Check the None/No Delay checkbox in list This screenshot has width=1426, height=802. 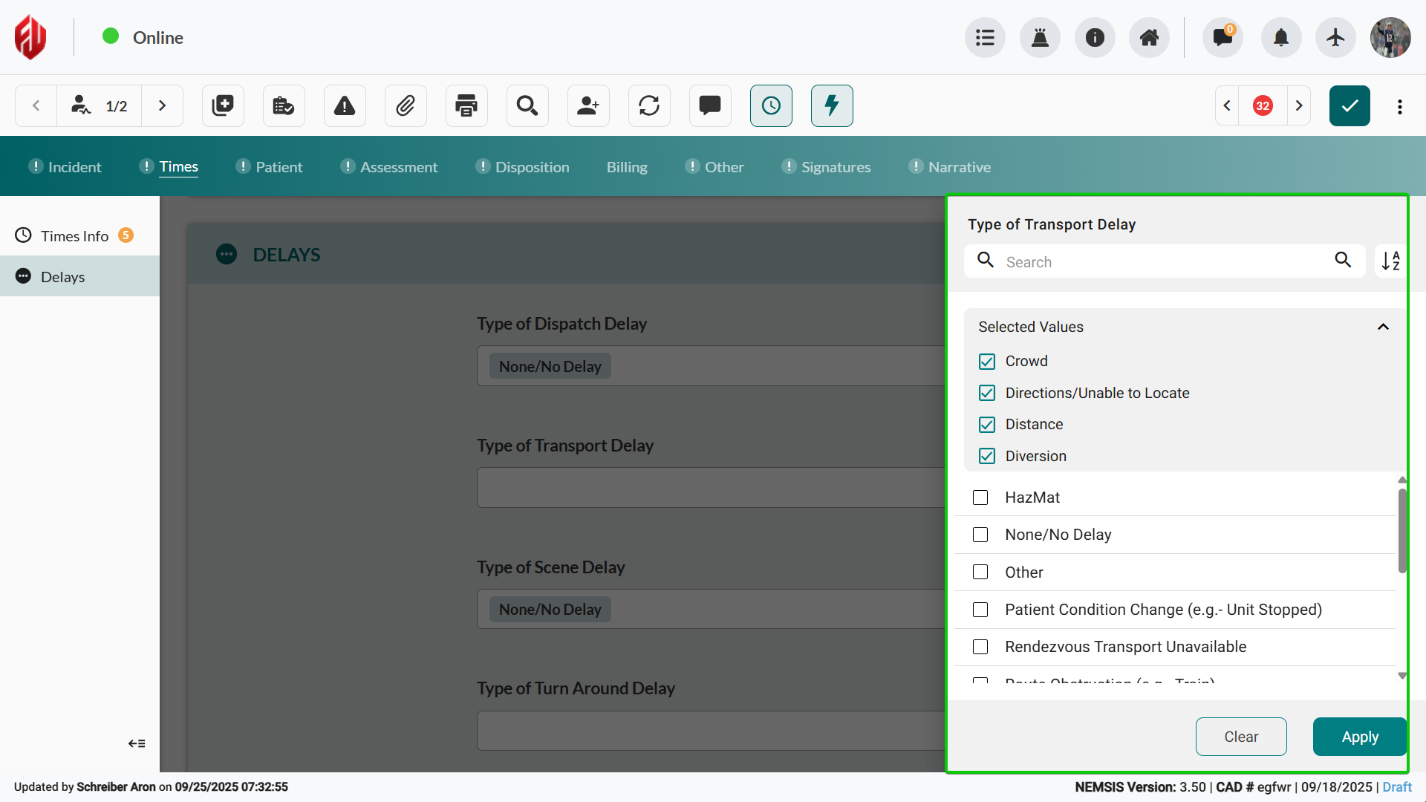click(x=980, y=535)
